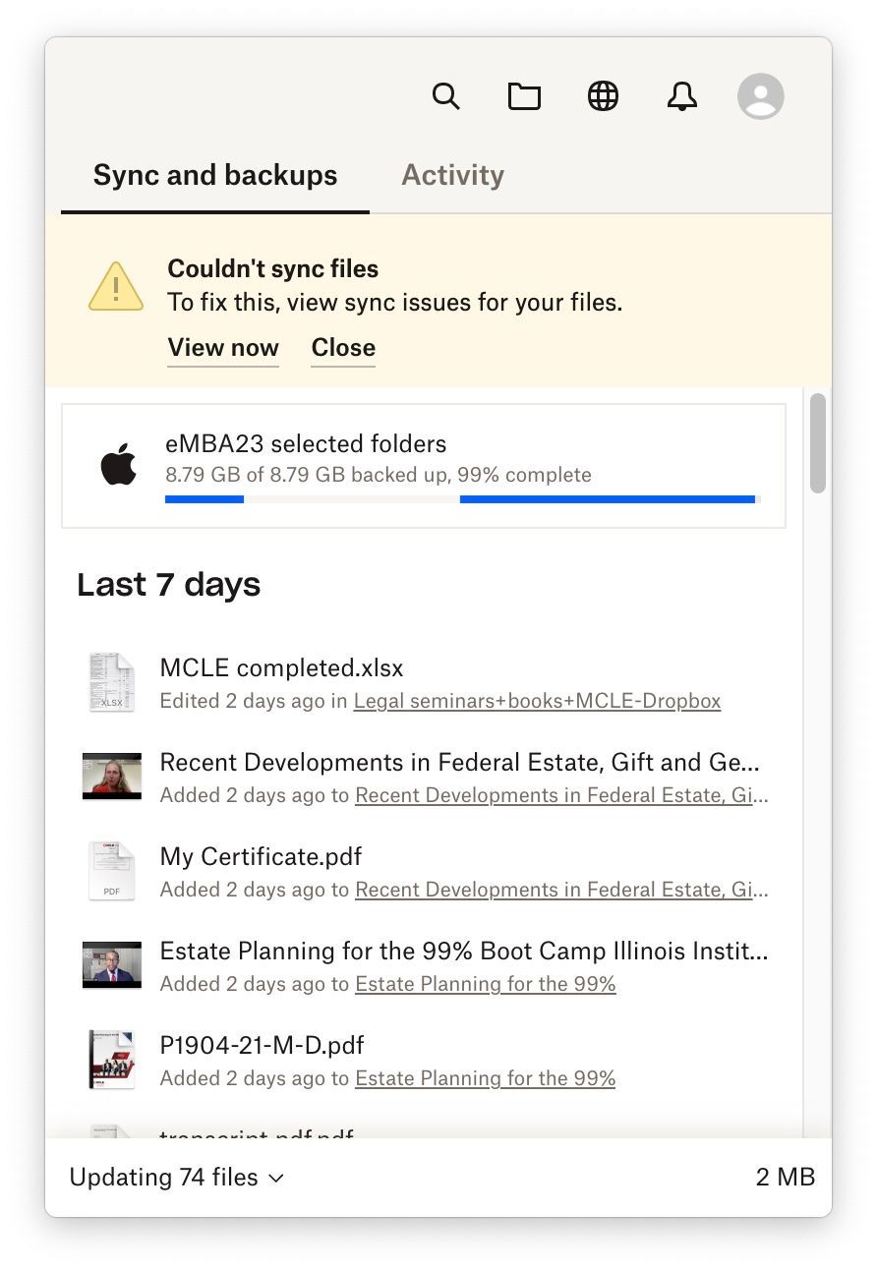Open the P1904-21-M-D.pdf thumbnail

coord(110,1060)
